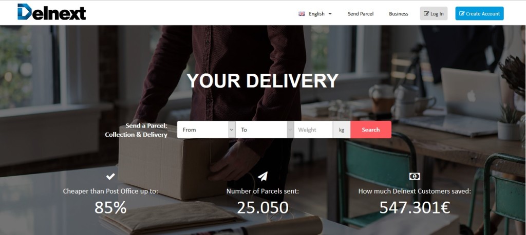Click the checkmark icon above Cheaper than Post Office
The image size is (526, 235).
pos(110,176)
